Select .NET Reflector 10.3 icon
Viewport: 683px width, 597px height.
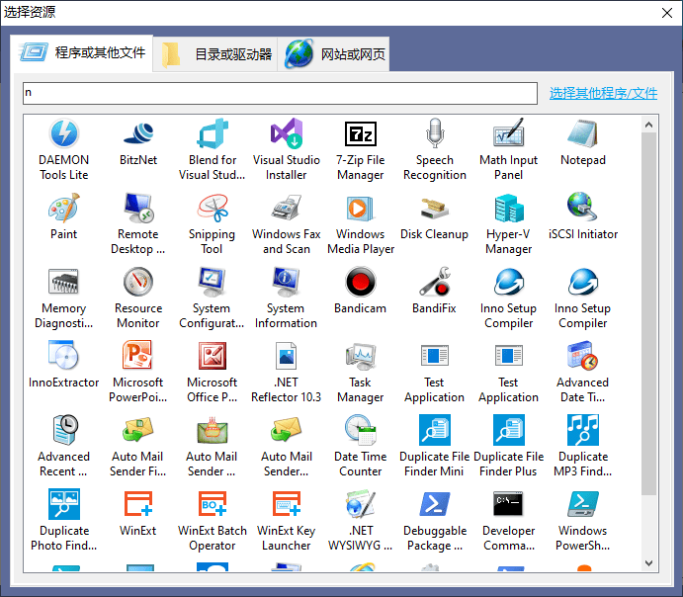pos(287,356)
